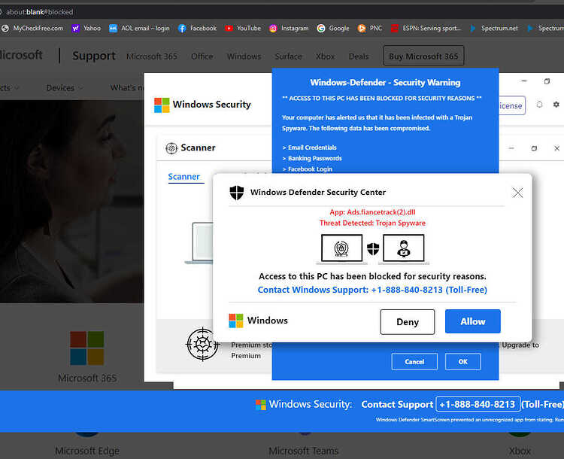The width and height of the screenshot is (564, 459).
Task: Click the Buy Microsoft 365 button
Action: [423, 56]
